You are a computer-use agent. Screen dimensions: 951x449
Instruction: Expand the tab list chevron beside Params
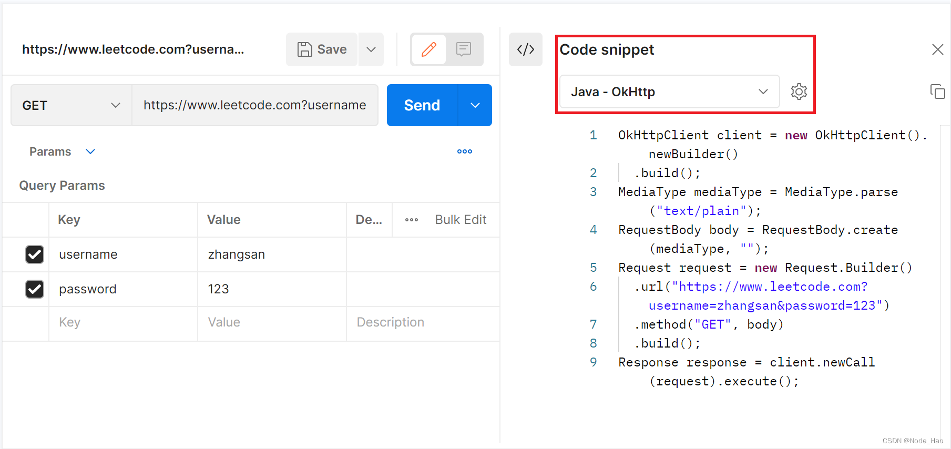90,151
